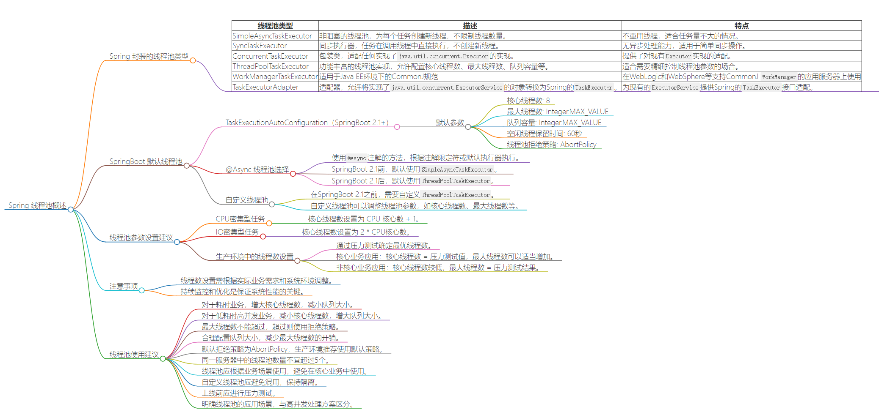Toggle the 注意事项 branch circle
Image resolution: width=879 pixels, height=415 pixels.
pyautogui.click(x=142, y=290)
